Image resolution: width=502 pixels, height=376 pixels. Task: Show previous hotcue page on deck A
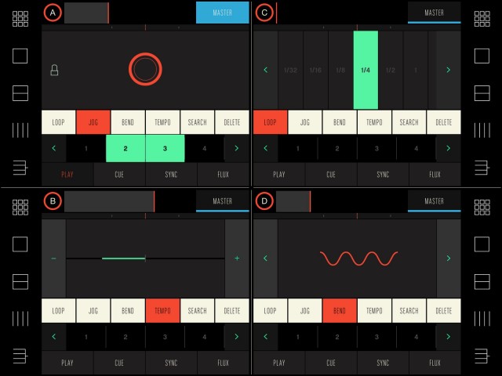tap(54, 148)
